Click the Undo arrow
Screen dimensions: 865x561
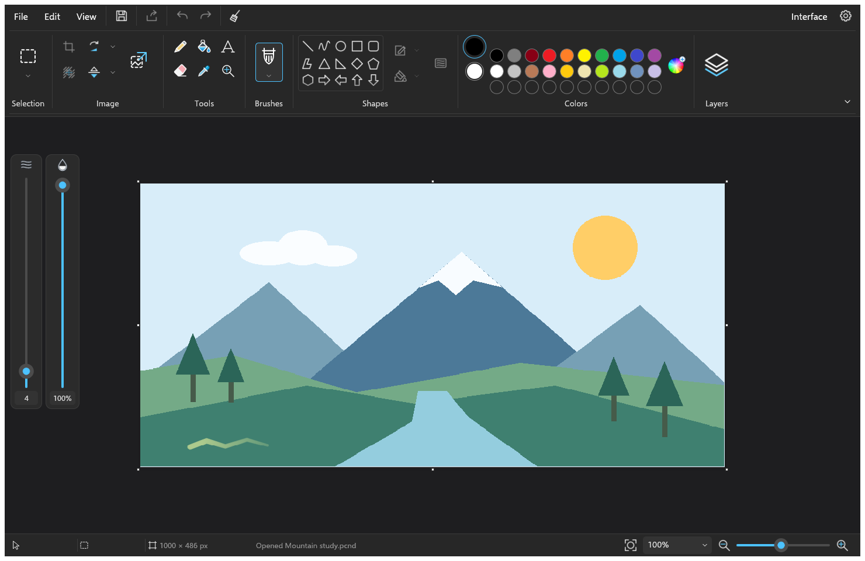[x=182, y=16]
